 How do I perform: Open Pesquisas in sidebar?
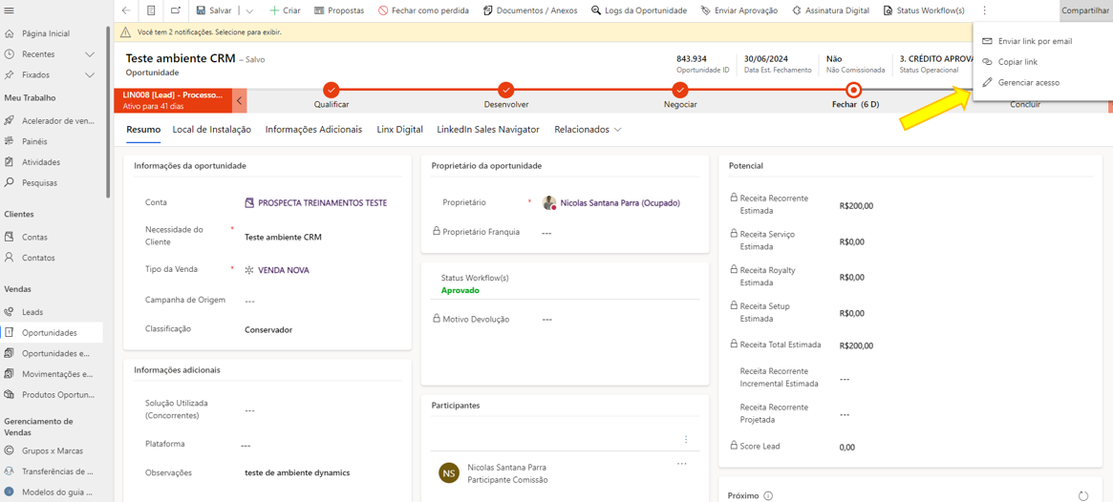(x=40, y=182)
